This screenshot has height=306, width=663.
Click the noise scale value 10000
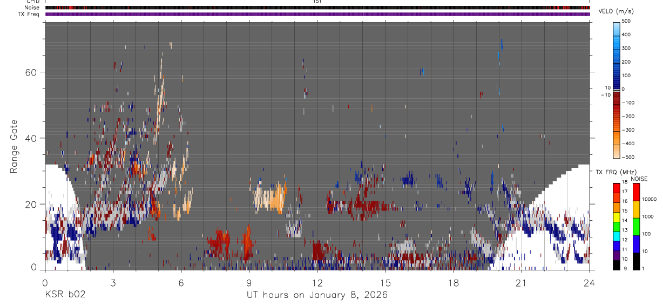(649, 199)
